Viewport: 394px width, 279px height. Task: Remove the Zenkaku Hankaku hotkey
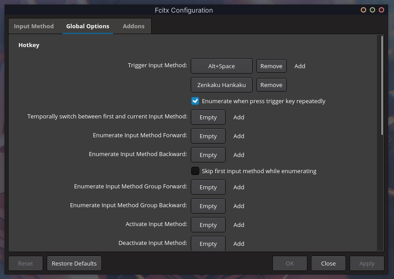[271, 85]
